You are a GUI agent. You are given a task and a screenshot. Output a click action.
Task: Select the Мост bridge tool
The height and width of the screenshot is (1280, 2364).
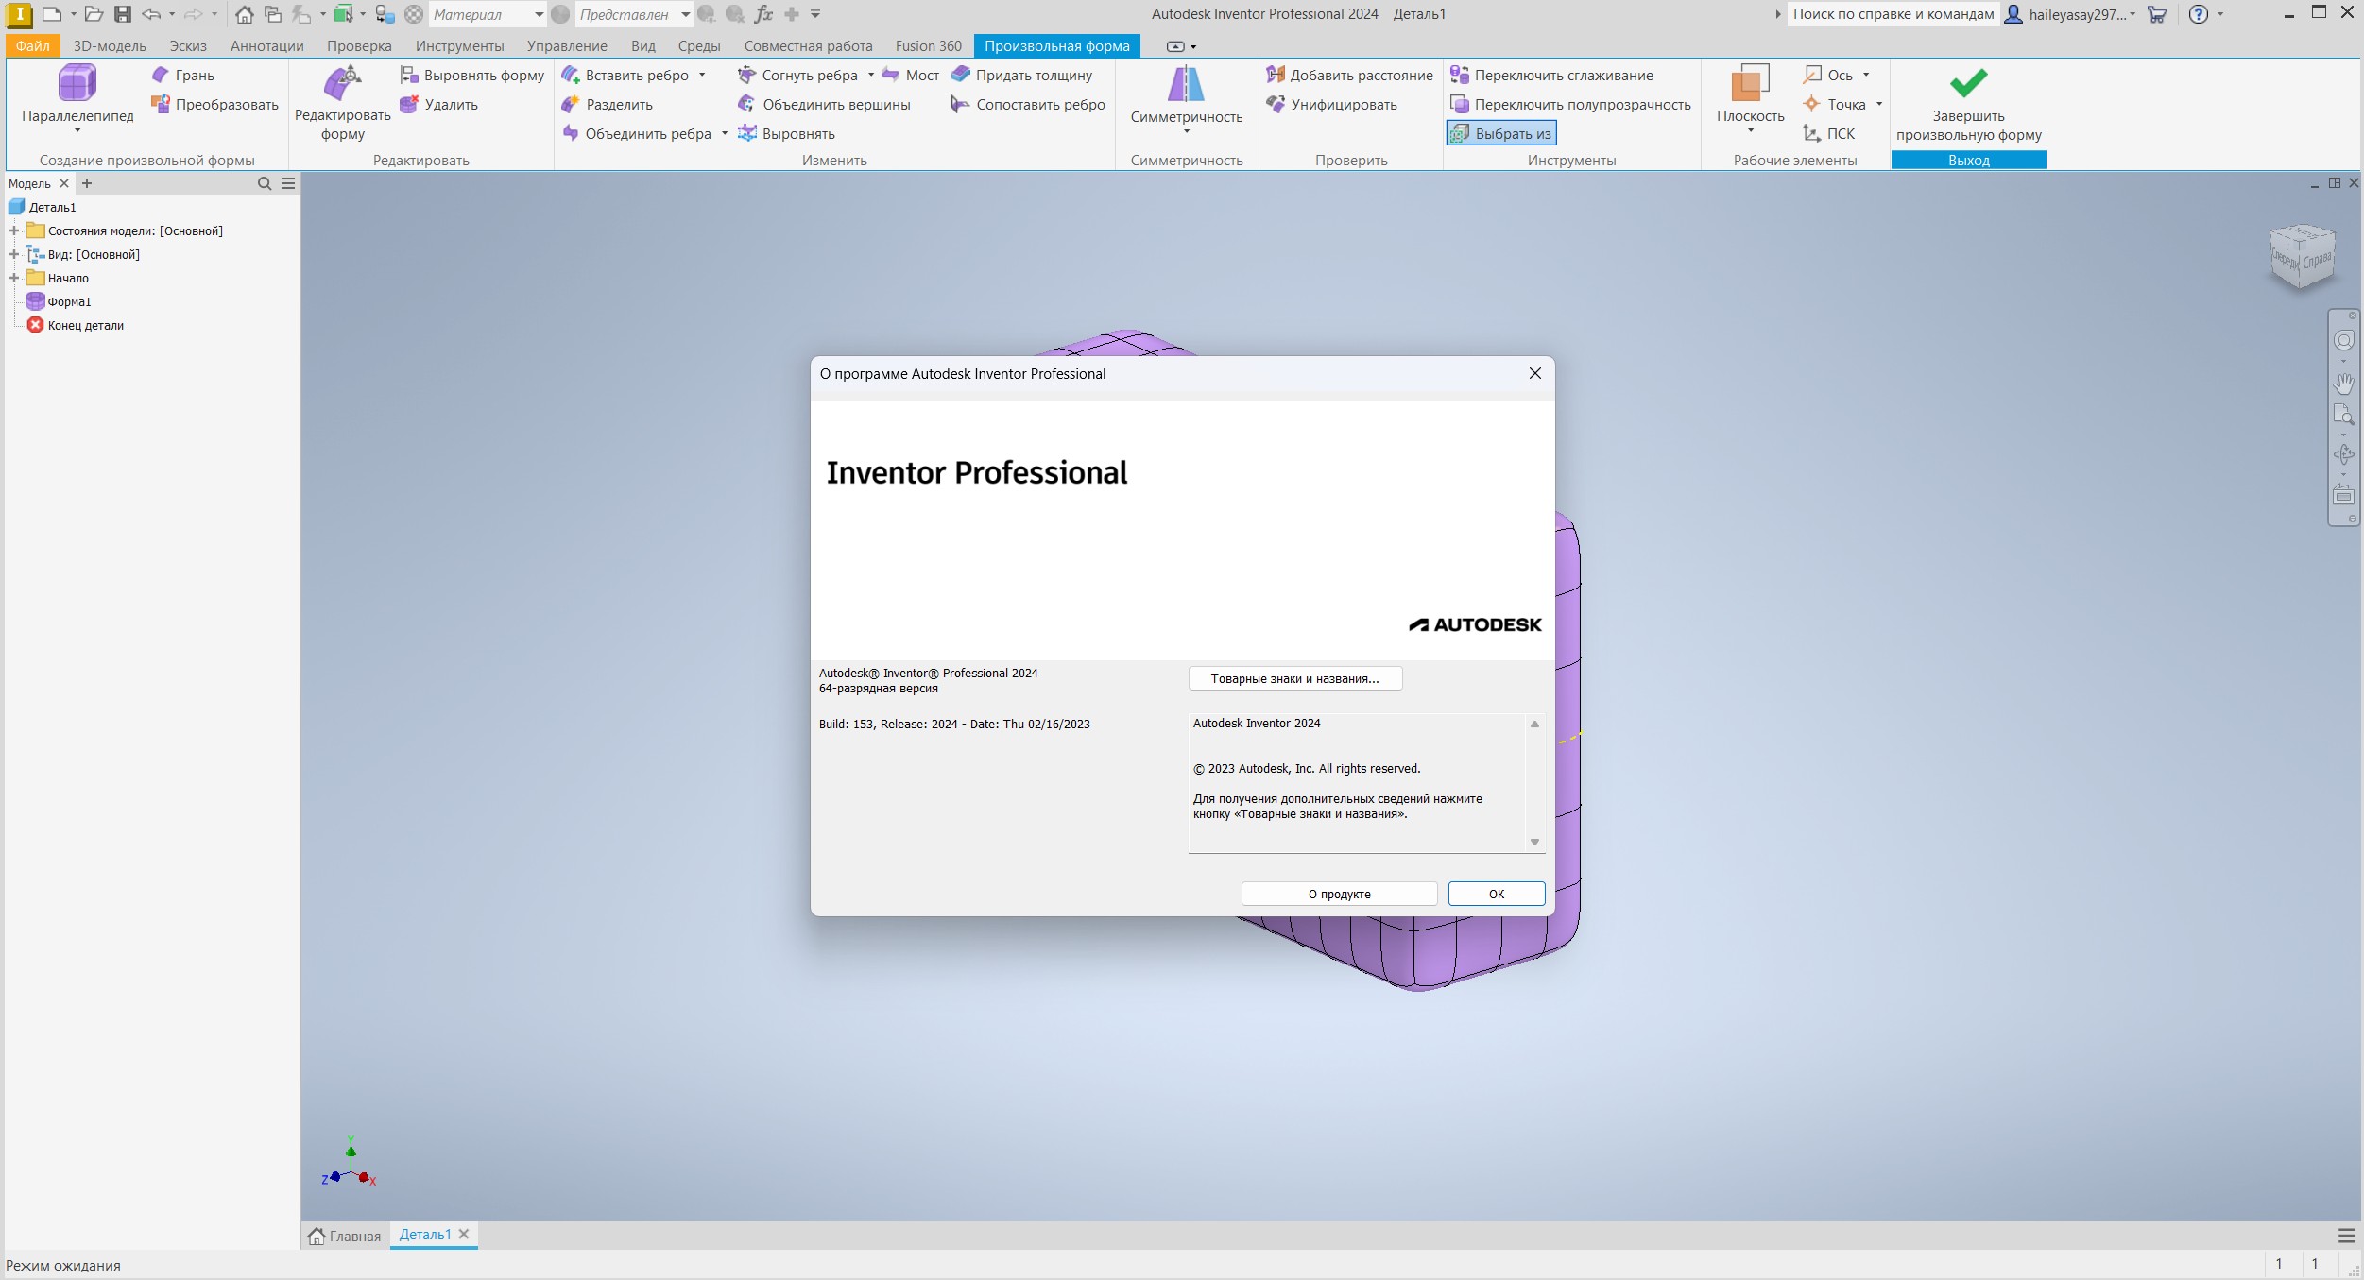click(x=910, y=75)
